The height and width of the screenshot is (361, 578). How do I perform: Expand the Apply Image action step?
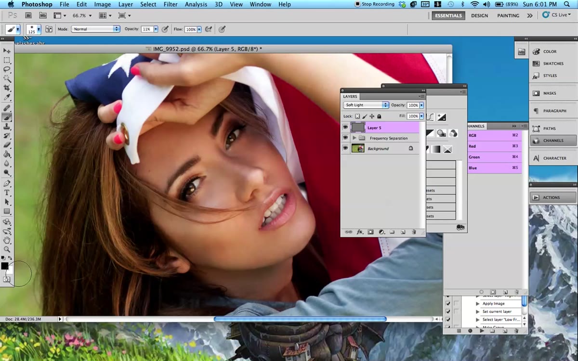(x=478, y=304)
